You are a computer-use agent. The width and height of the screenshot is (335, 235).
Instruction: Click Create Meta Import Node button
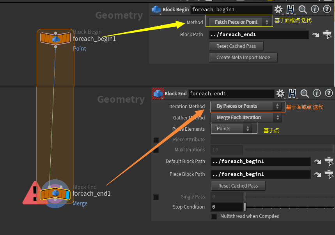click(243, 58)
